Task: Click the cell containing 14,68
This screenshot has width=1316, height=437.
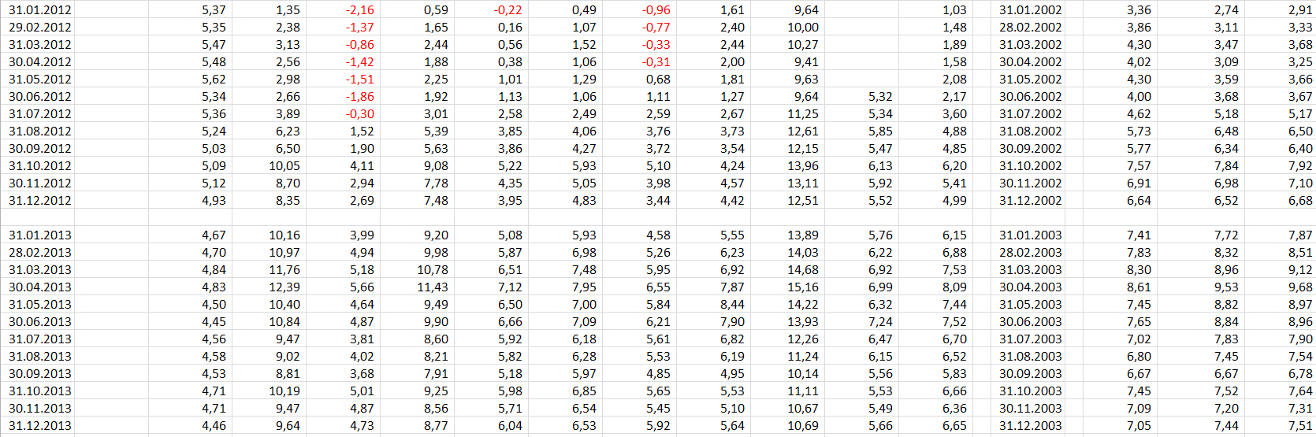Action: (803, 270)
